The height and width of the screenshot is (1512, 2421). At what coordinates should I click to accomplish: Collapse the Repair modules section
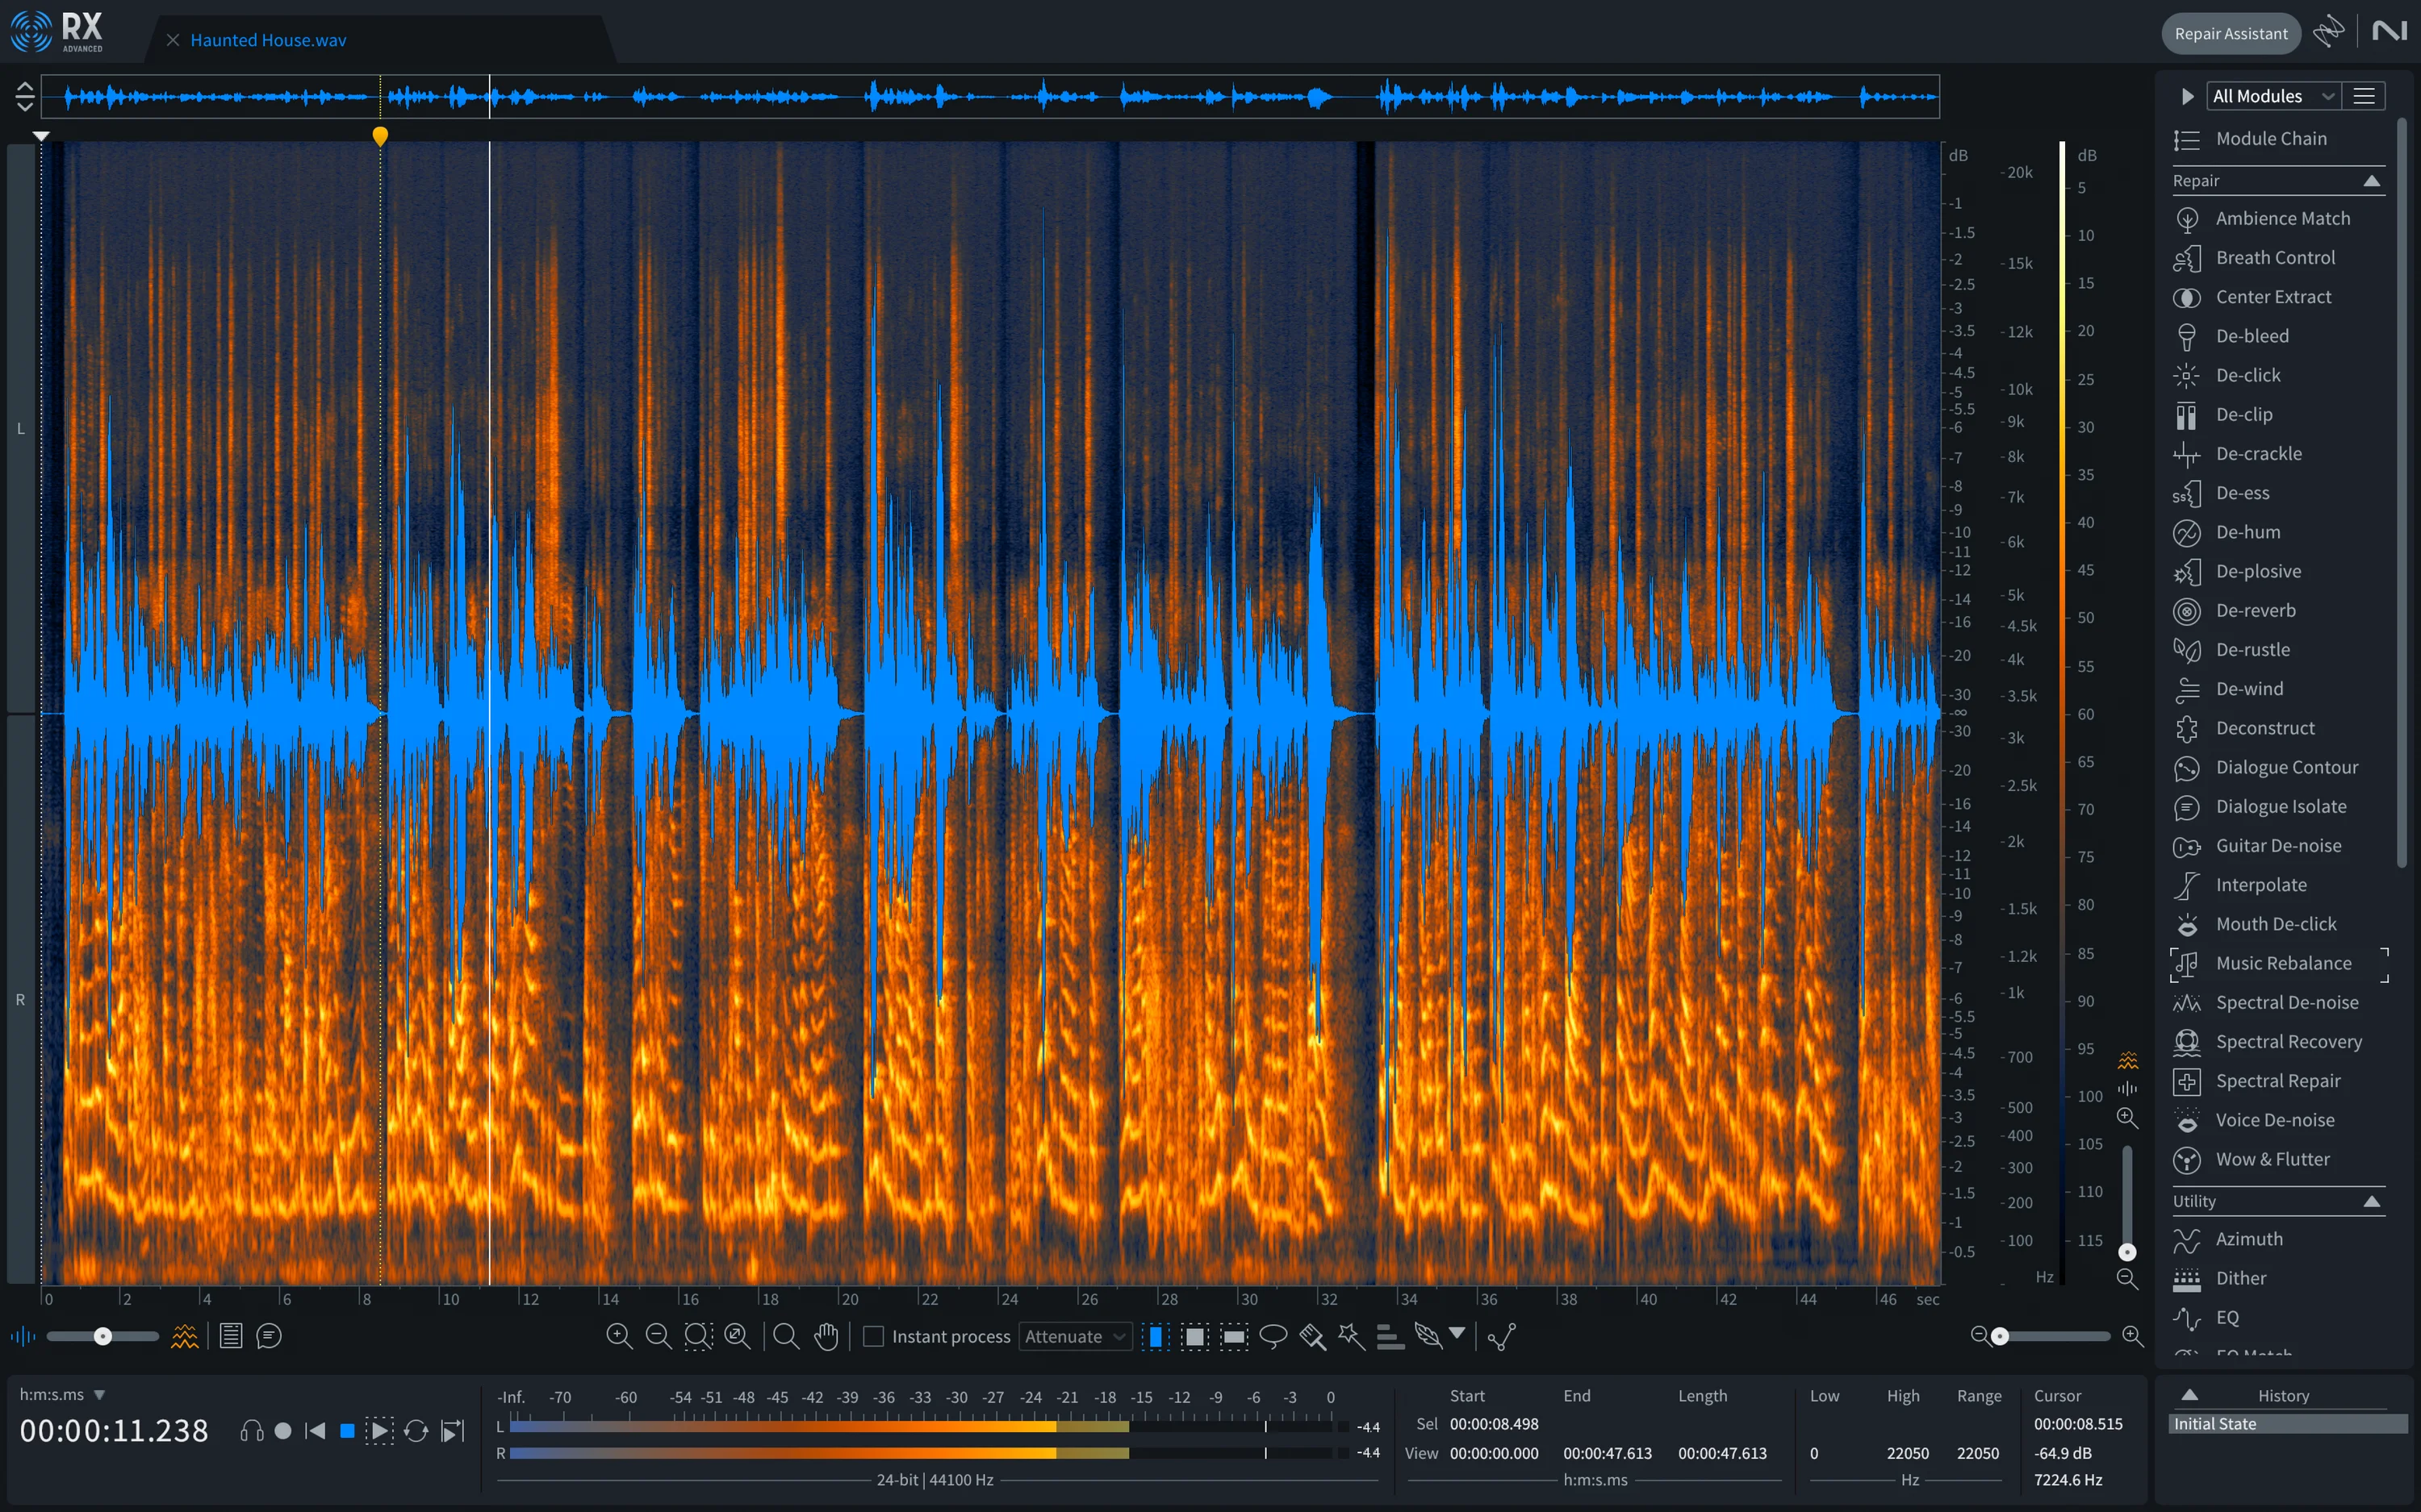(2373, 180)
